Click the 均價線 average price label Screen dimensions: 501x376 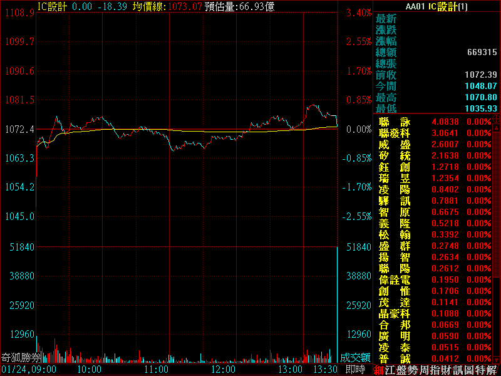click(x=150, y=6)
